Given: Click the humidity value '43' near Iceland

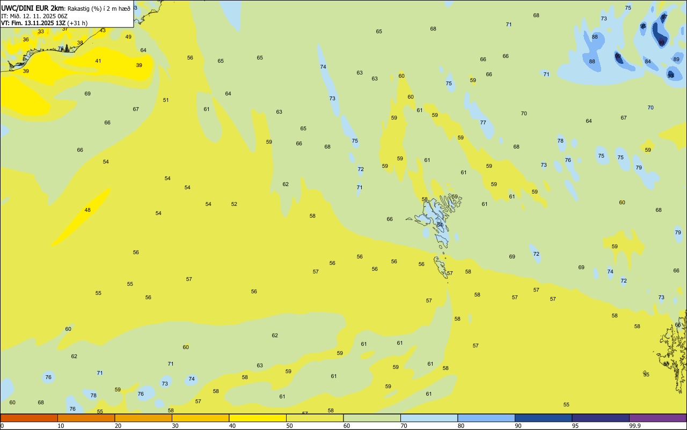Looking at the screenshot, I should (x=103, y=30).
